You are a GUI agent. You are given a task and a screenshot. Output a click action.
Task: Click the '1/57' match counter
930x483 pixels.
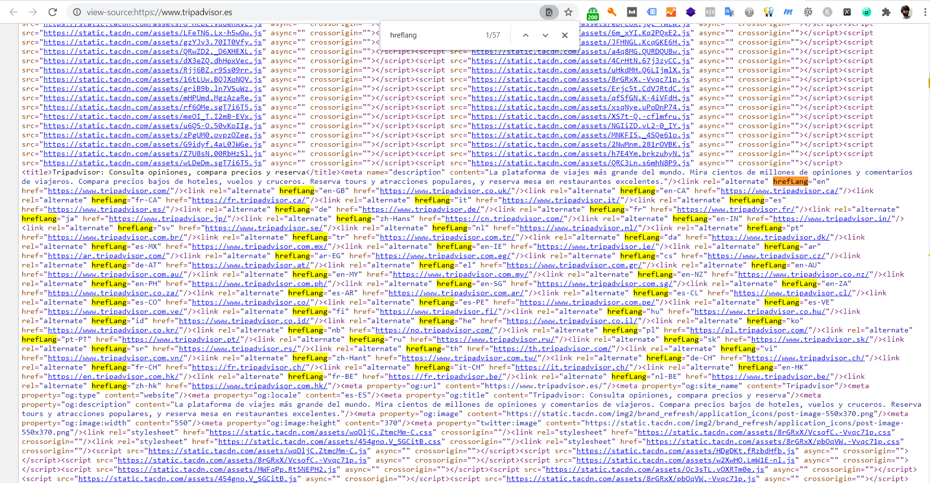tap(493, 35)
